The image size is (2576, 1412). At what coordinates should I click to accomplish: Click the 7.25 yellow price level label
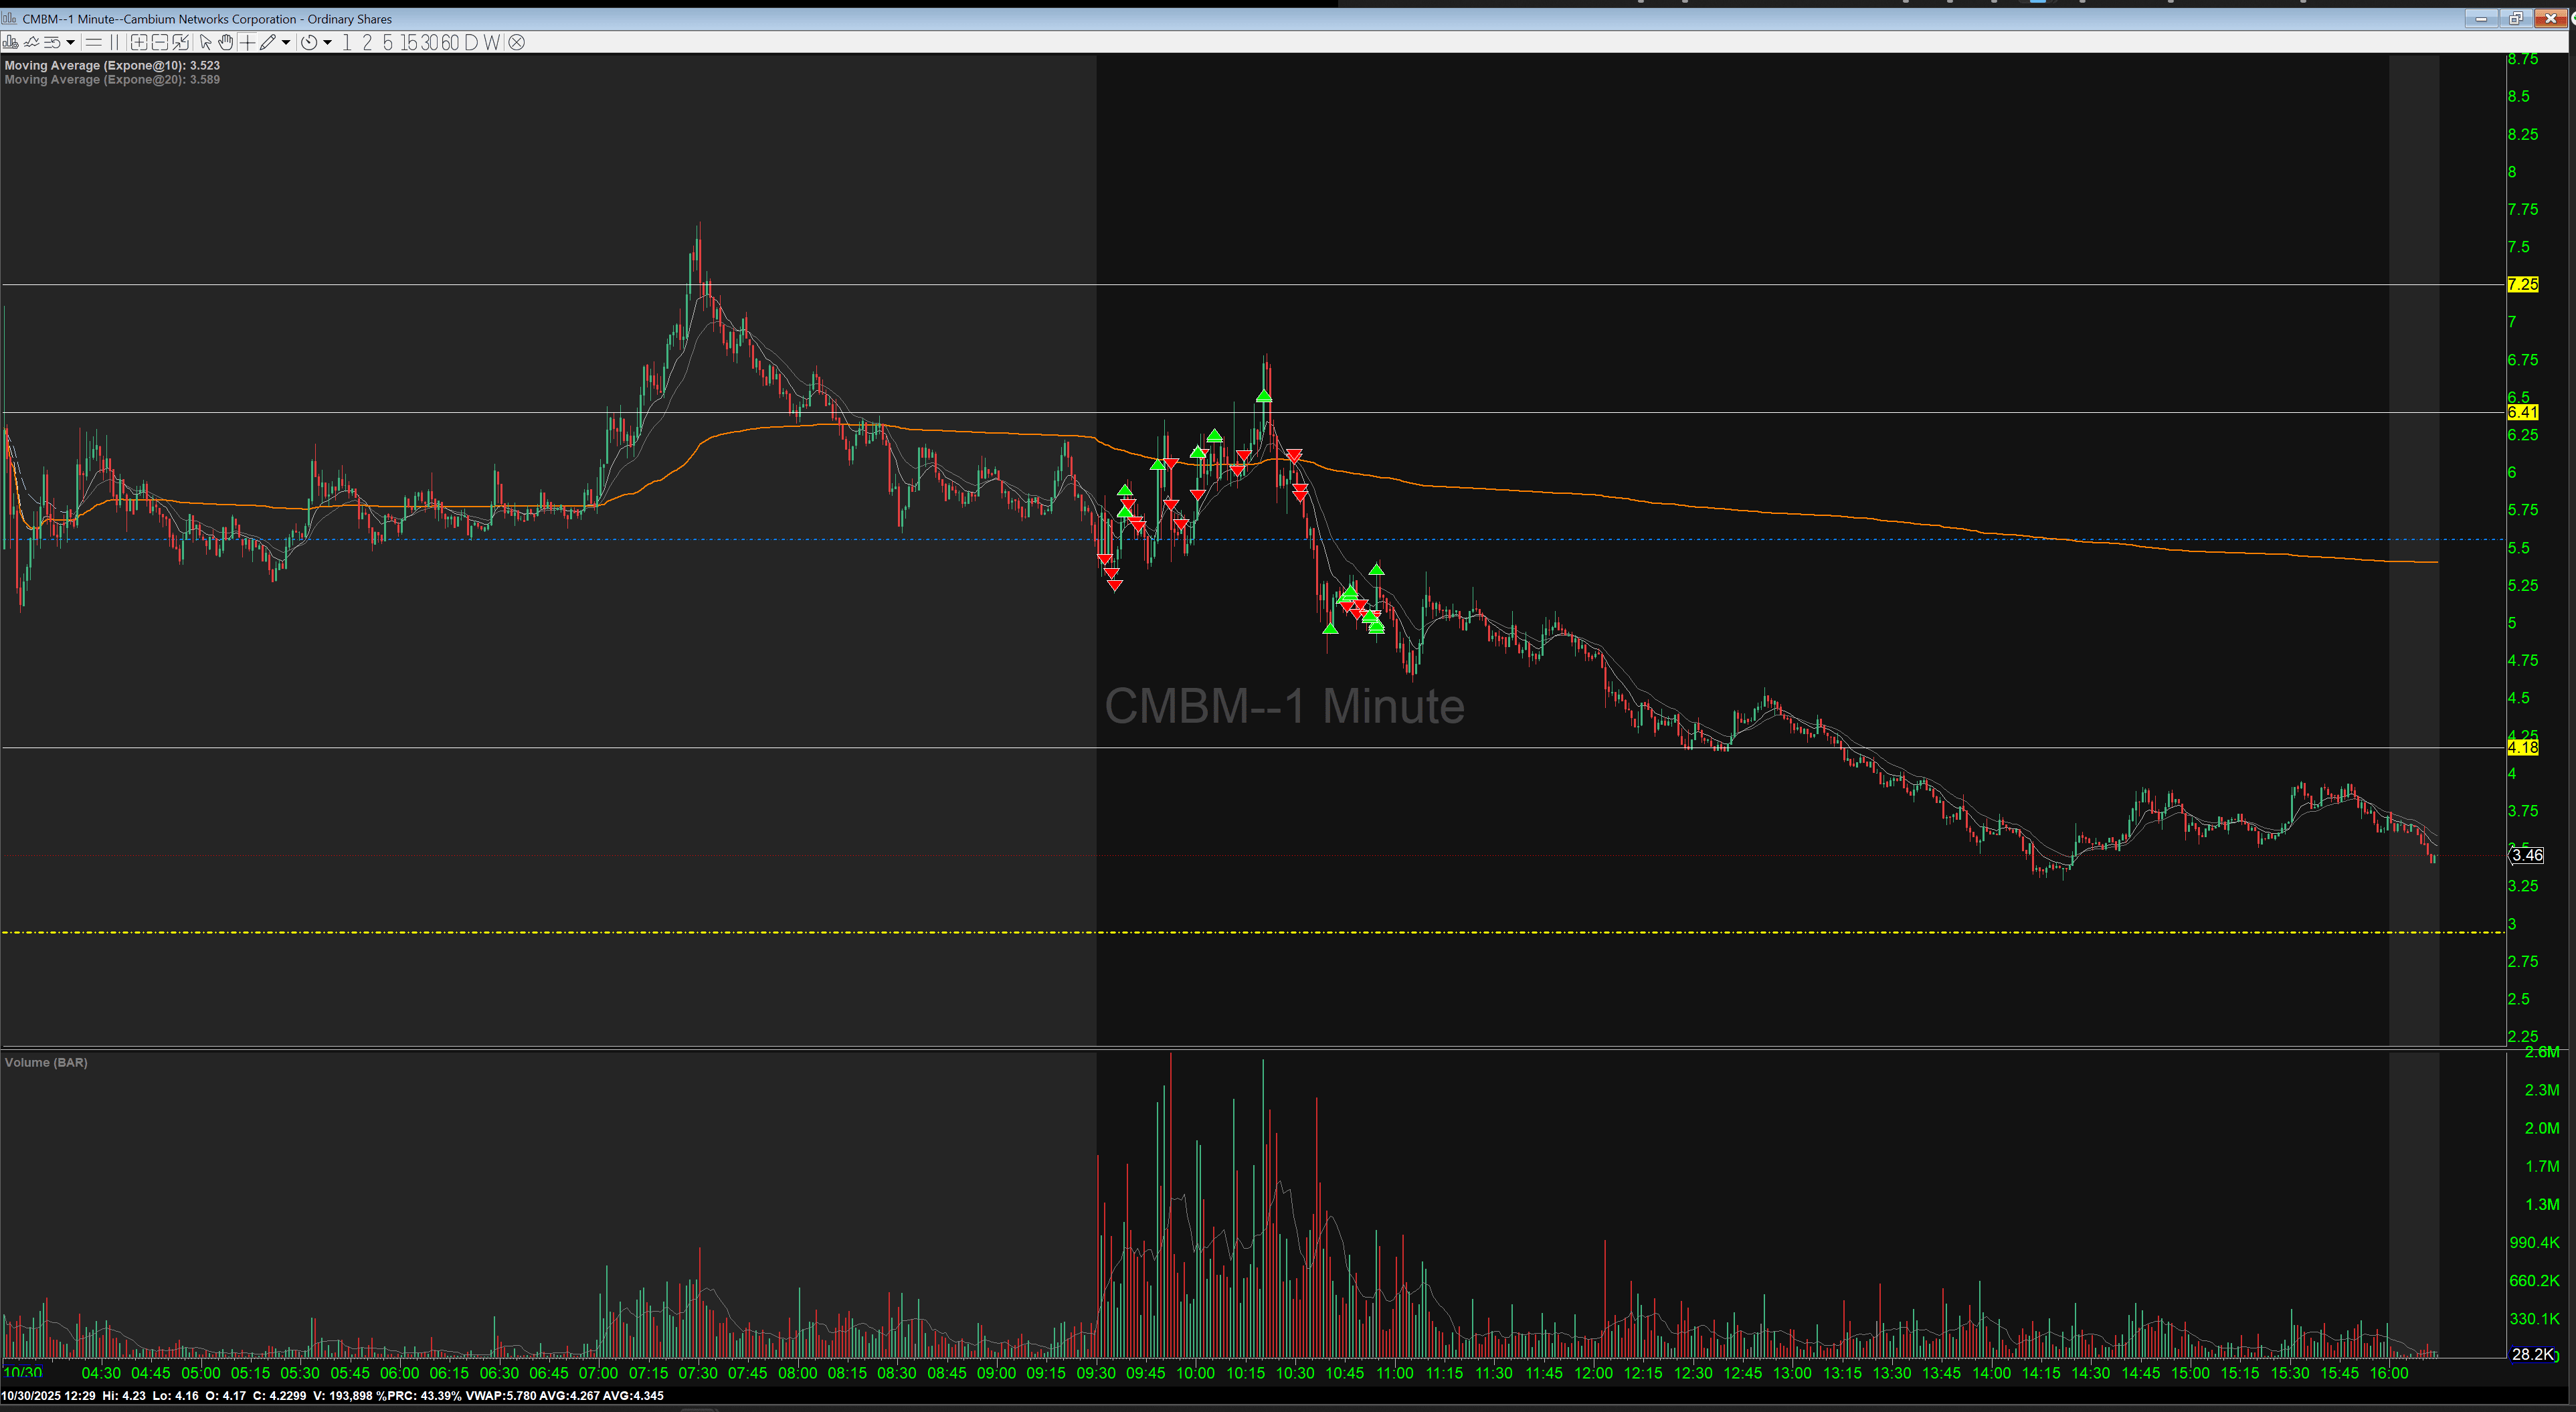2522,285
